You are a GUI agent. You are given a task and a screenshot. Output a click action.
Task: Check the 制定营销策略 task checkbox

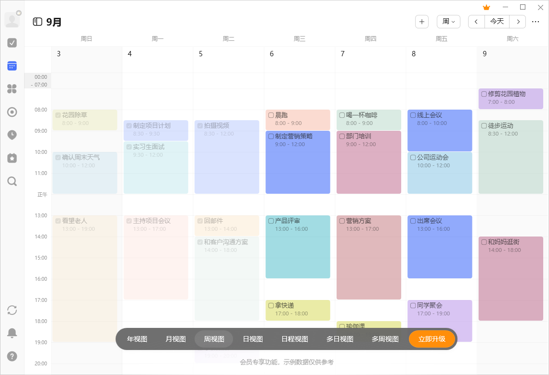[271, 137]
